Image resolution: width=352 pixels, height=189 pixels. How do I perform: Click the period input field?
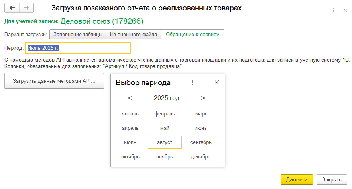pyautogui.click(x=73, y=48)
